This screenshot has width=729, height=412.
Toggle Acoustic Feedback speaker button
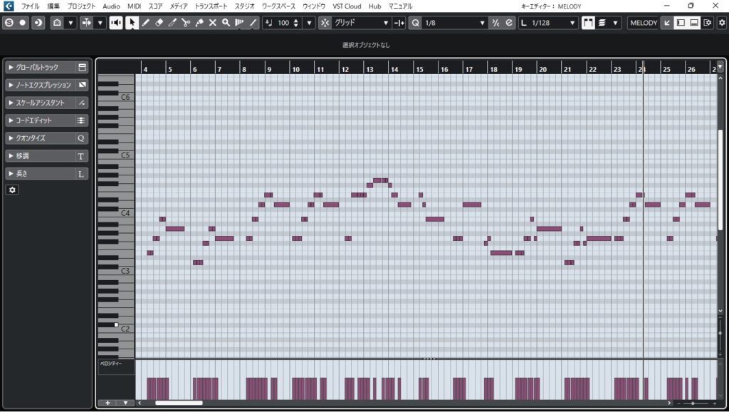pyautogui.click(x=115, y=23)
